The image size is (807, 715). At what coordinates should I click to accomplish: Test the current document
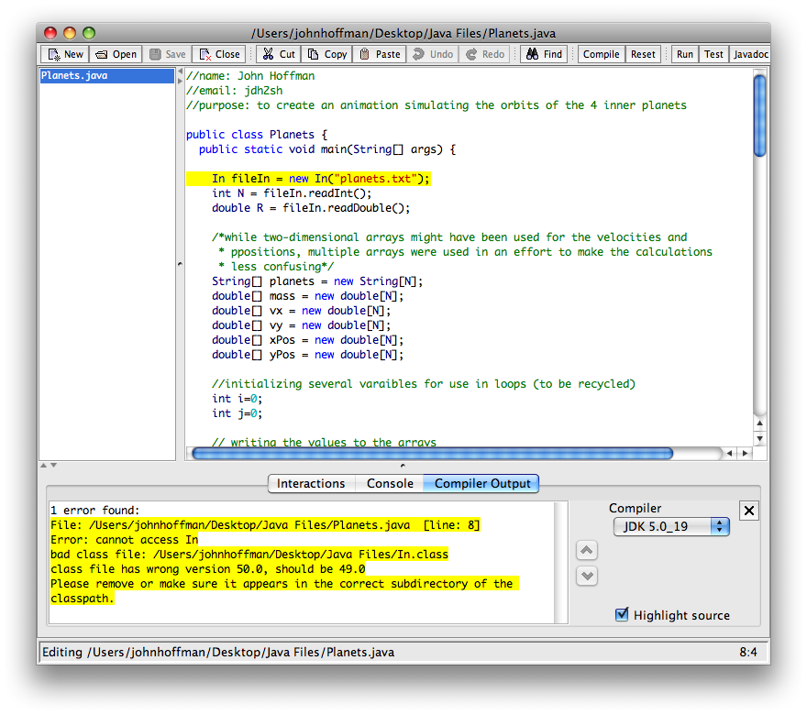pyautogui.click(x=713, y=54)
